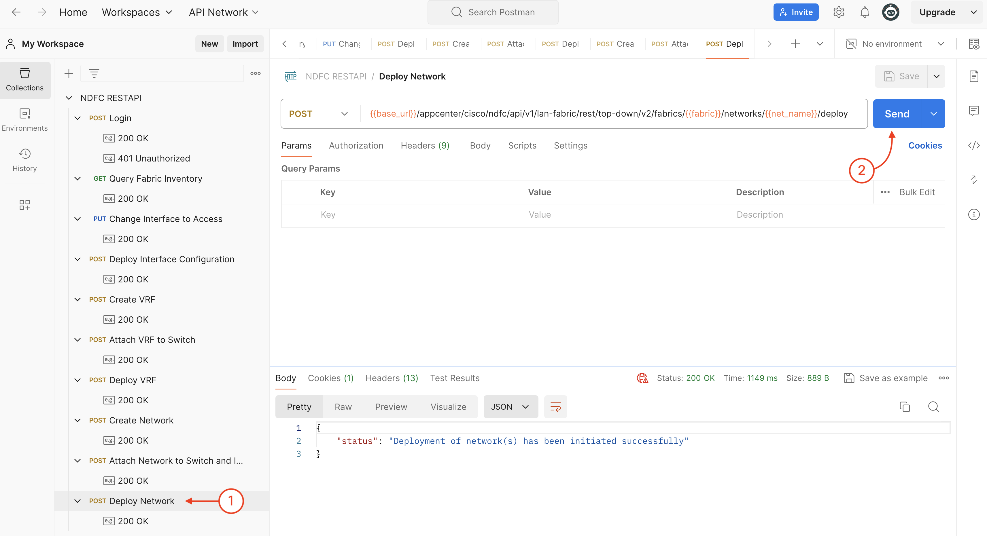
Task: Open the Save options dropdown arrow
Action: point(936,76)
